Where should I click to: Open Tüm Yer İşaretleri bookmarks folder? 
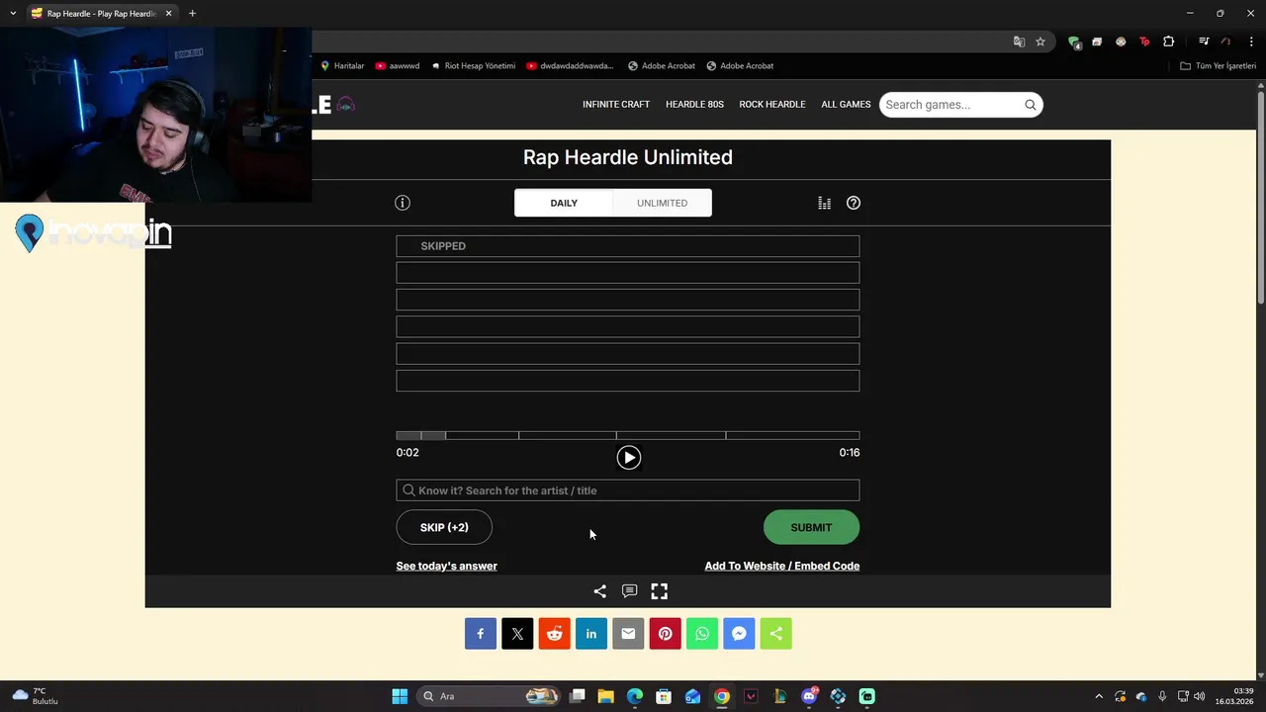pyautogui.click(x=1219, y=66)
